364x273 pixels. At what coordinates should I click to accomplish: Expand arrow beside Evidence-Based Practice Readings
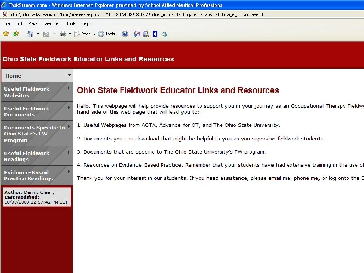(69, 172)
